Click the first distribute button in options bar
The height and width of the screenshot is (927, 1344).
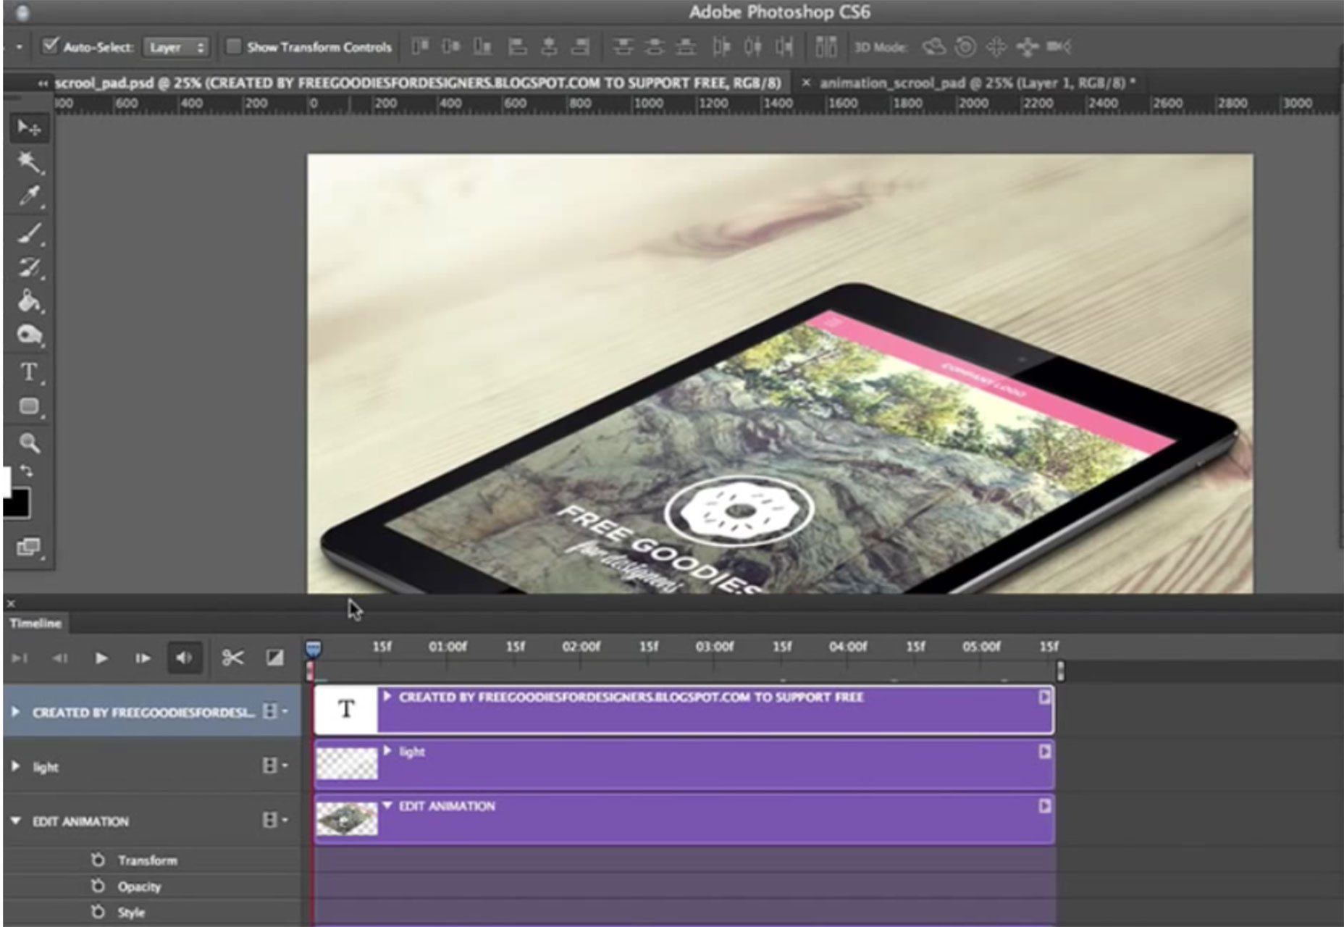[x=623, y=47]
